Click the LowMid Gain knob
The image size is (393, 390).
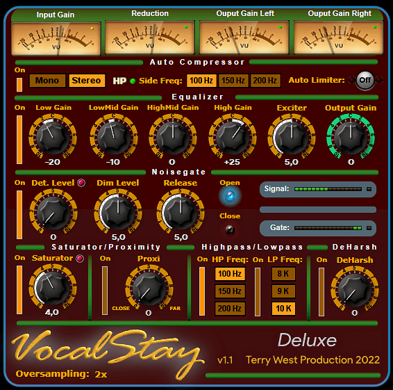114,137
